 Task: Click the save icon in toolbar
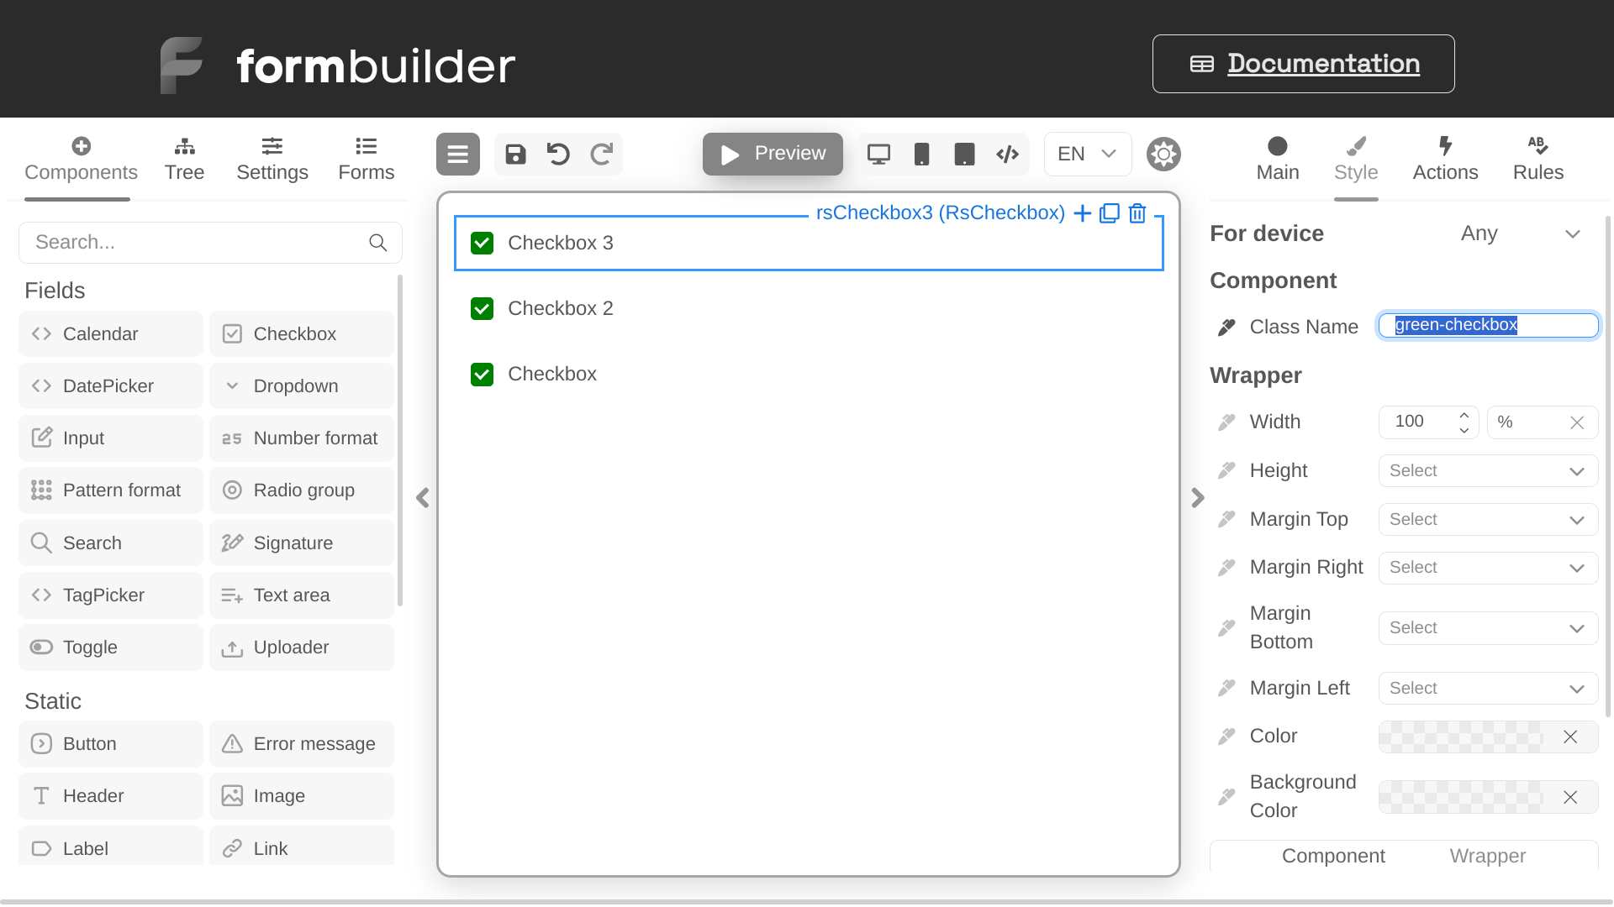[514, 154]
